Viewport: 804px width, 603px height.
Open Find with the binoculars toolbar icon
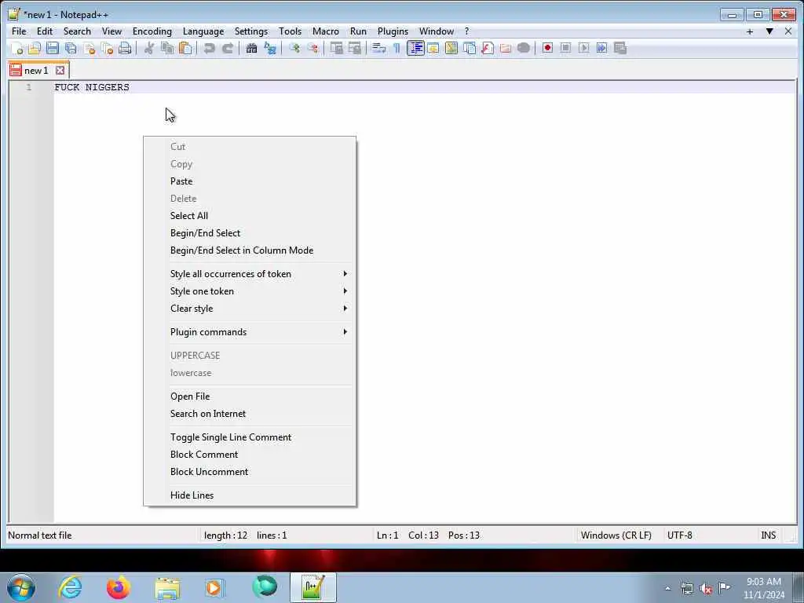251,48
